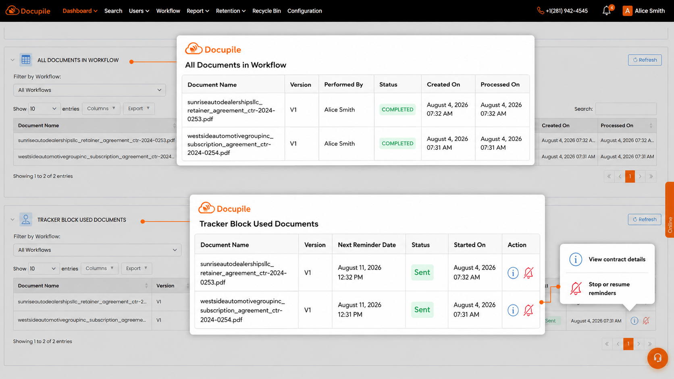Click the crossed bell icon in the background tracker table row
This screenshot has width=674, height=379.
coord(646,321)
